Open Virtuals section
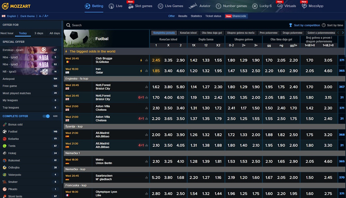Viewport: 346px width, 198px height. (x=286, y=6)
